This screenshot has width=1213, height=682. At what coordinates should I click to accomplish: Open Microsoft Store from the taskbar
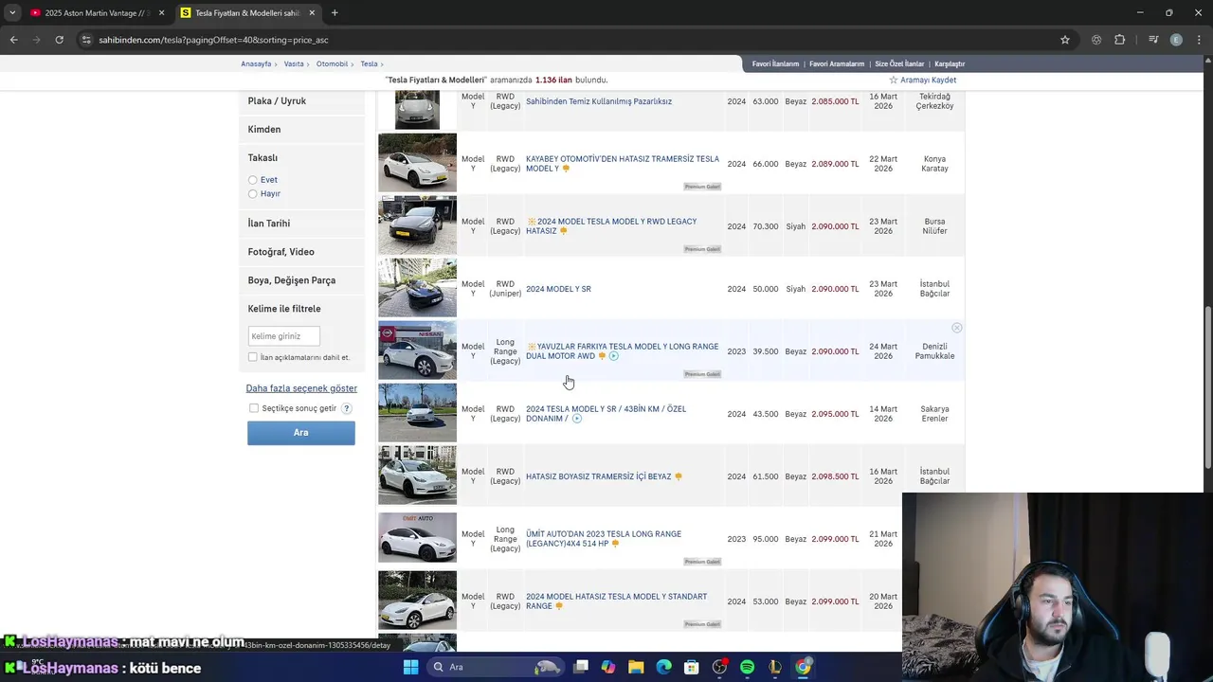pos(692,667)
